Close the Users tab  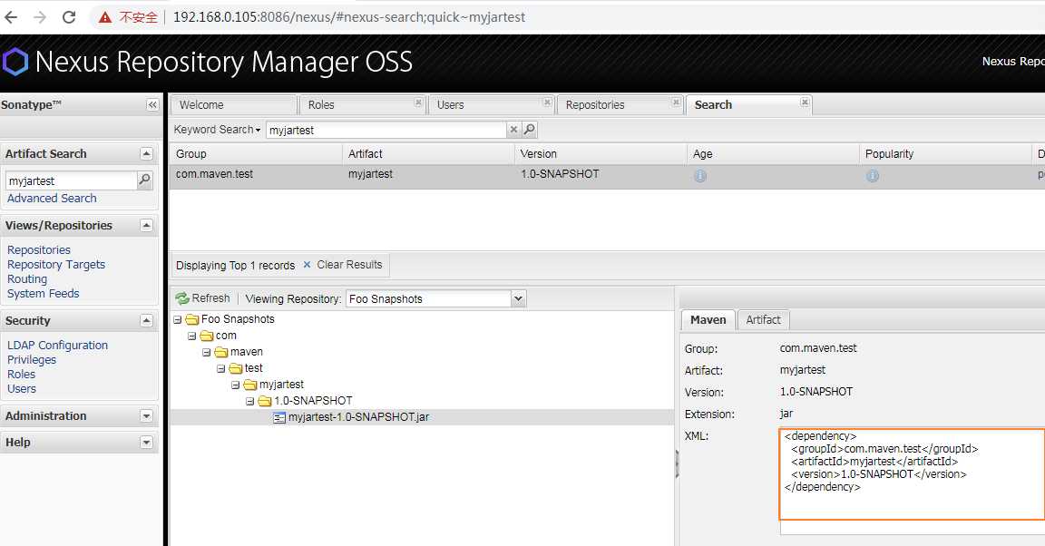547,102
